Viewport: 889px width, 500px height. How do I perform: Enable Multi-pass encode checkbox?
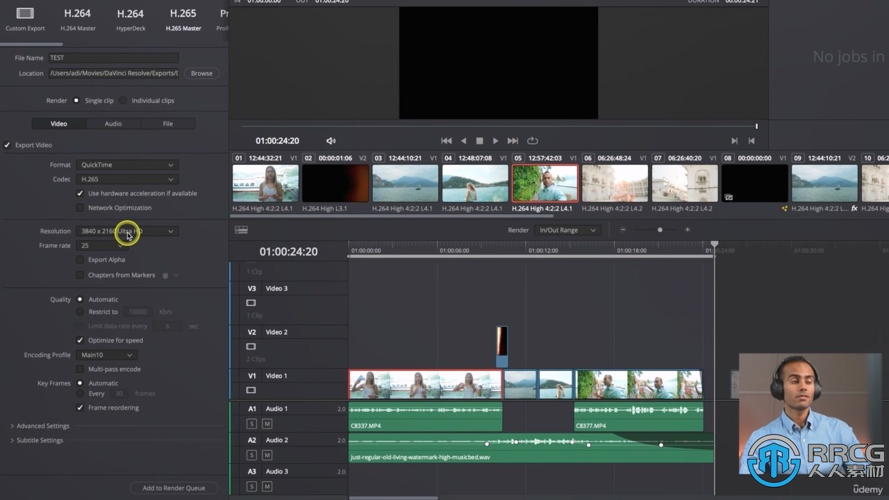pyautogui.click(x=80, y=369)
